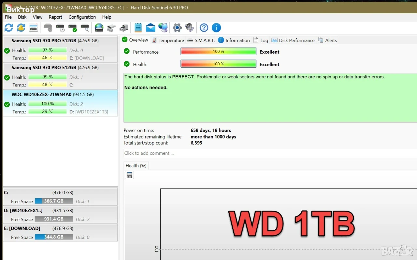This screenshot has width=417, height=260.
Task: Open the View menu
Action: [37, 17]
